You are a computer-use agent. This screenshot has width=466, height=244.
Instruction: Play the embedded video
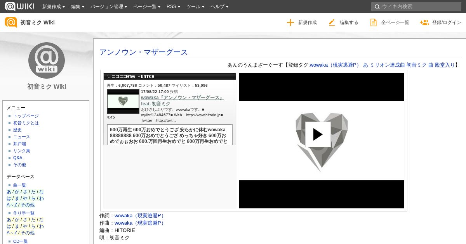tap(318, 134)
